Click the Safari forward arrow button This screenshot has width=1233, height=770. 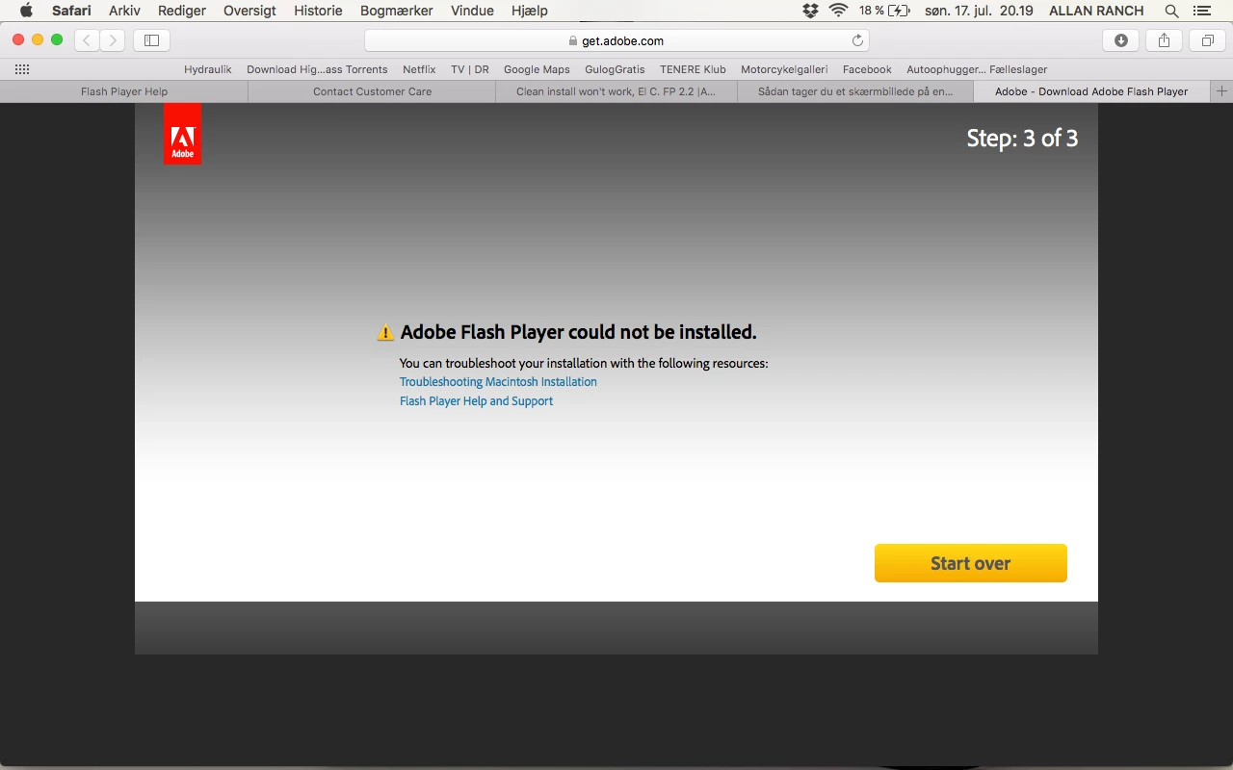(113, 40)
